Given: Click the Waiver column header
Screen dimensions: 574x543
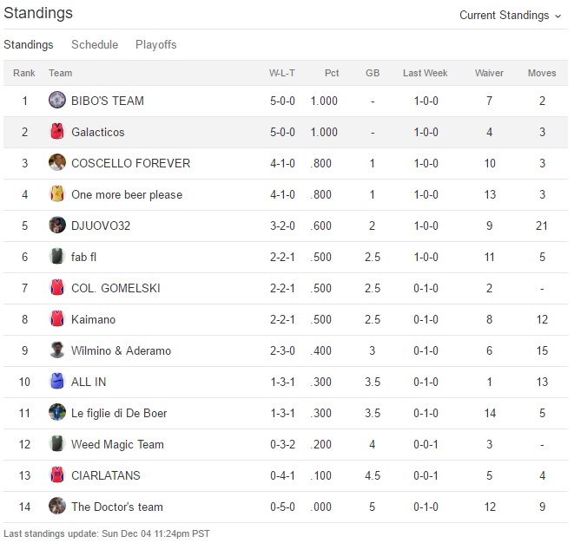Looking at the screenshot, I should (489, 73).
